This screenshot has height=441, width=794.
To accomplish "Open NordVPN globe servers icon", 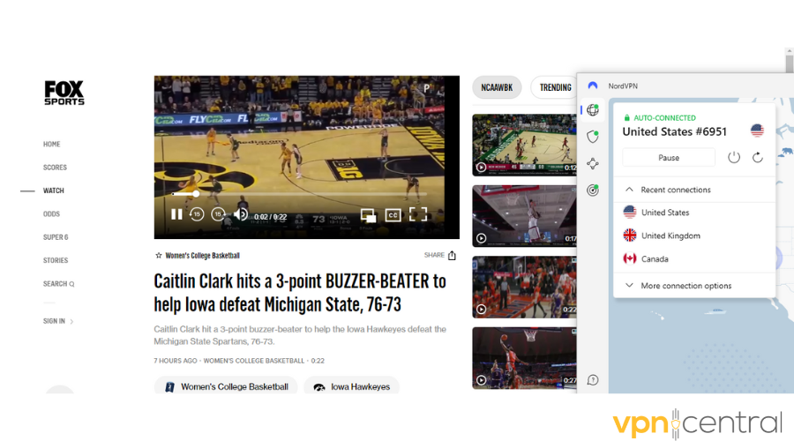I will point(593,110).
